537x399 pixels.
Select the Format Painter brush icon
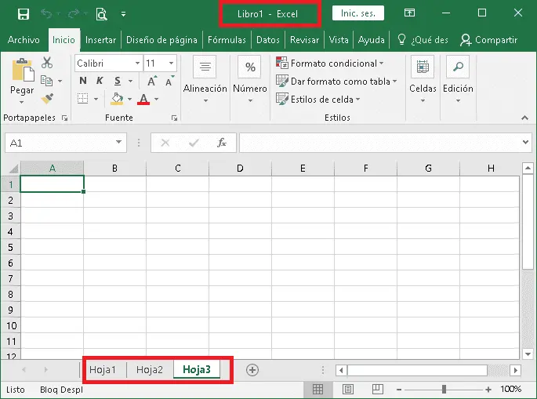tap(47, 99)
